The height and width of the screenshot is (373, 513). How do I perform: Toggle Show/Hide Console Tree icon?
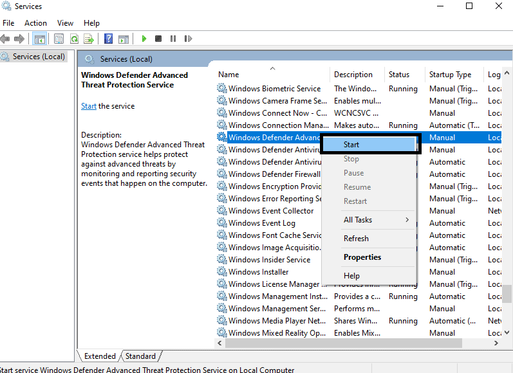40,39
